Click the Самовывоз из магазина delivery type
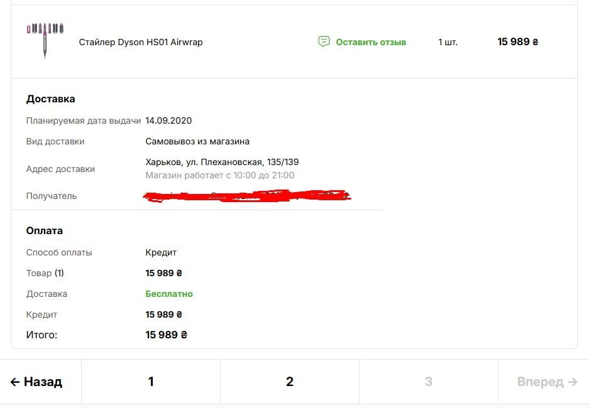 click(197, 141)
